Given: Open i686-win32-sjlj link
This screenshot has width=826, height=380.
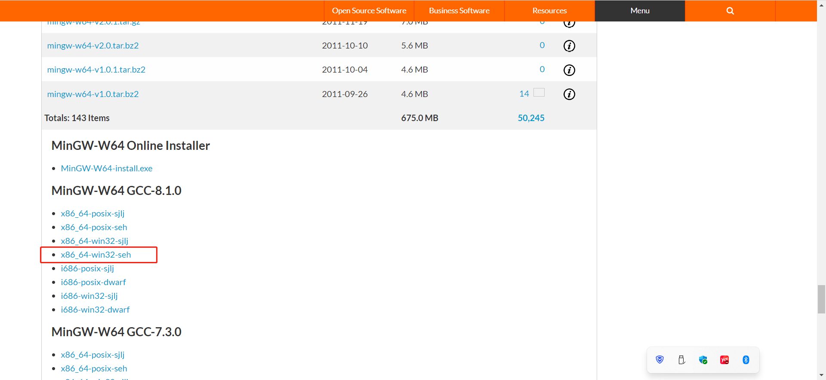Looking at the screenshot, I should [89, 296].
